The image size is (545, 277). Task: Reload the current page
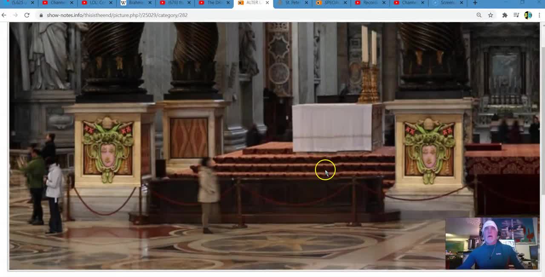point(27,15)
